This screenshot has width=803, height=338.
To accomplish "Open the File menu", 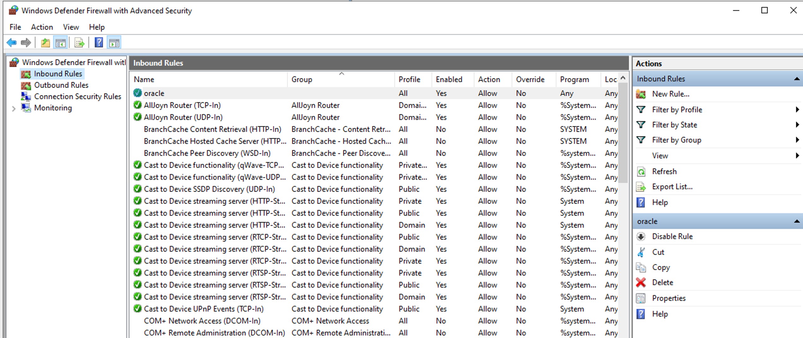I will [x=15, y=27].
